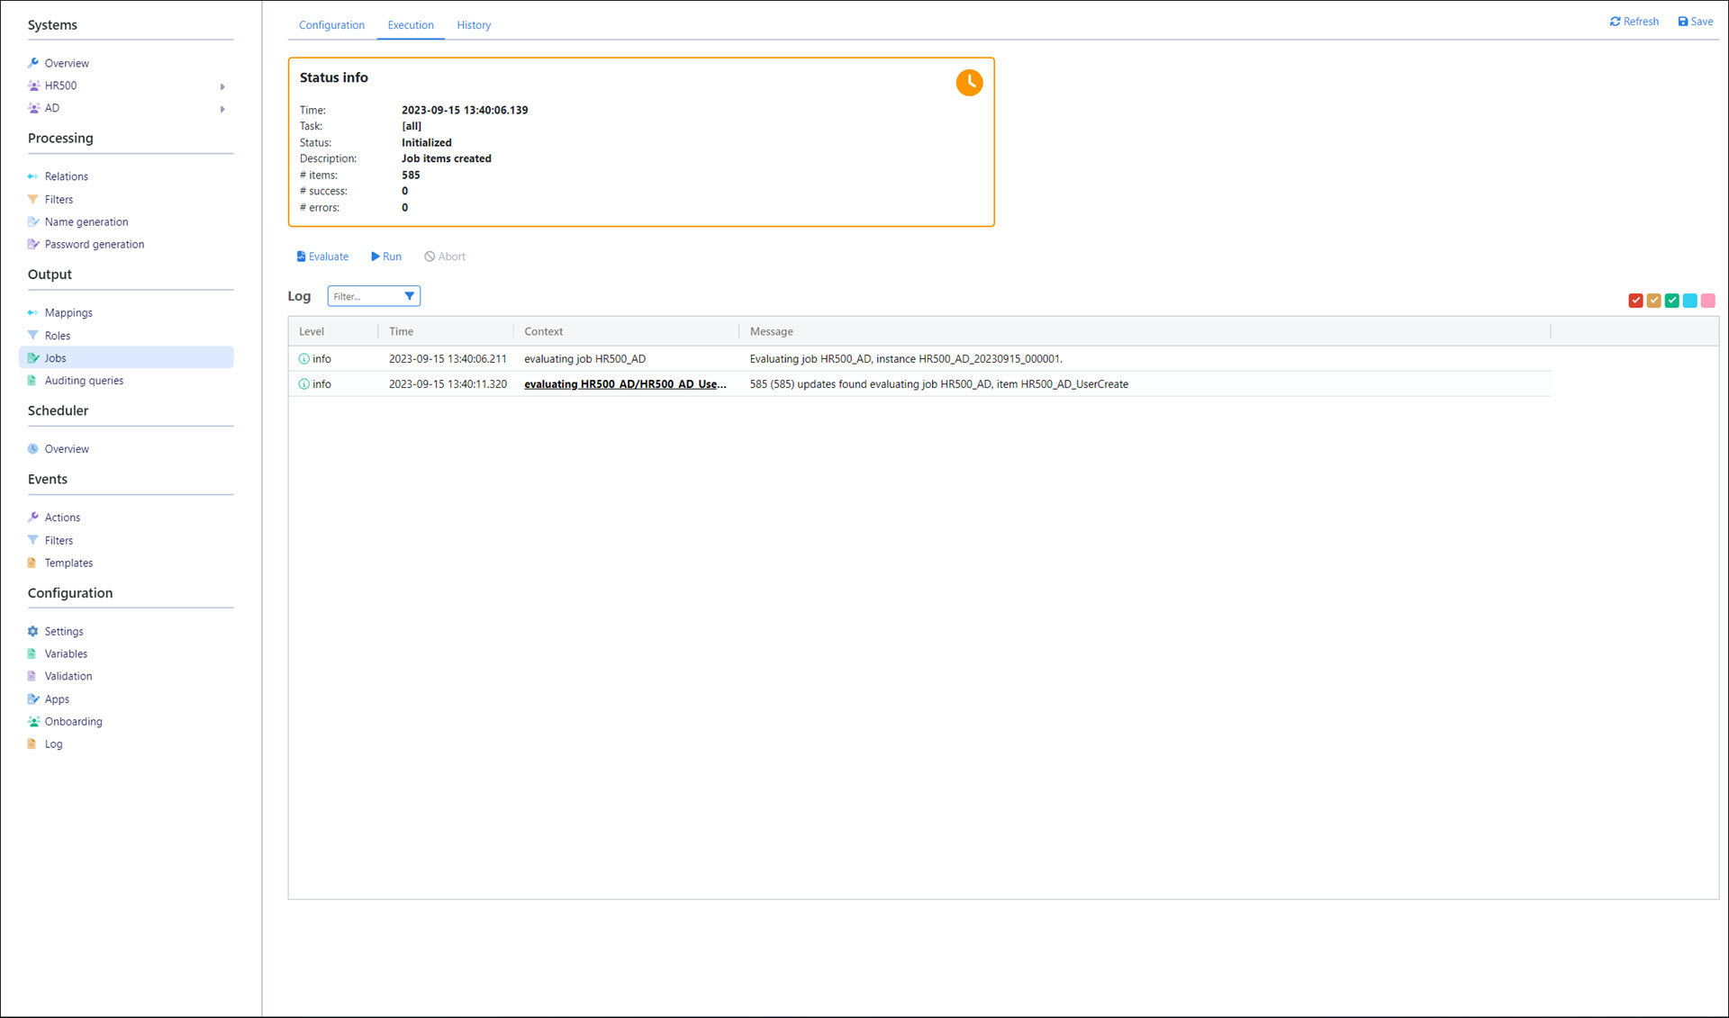Click the Evaluate button icon

click(301, 257)
